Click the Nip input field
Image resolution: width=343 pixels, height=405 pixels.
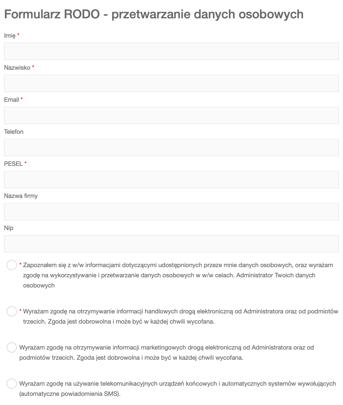point(171,244)
